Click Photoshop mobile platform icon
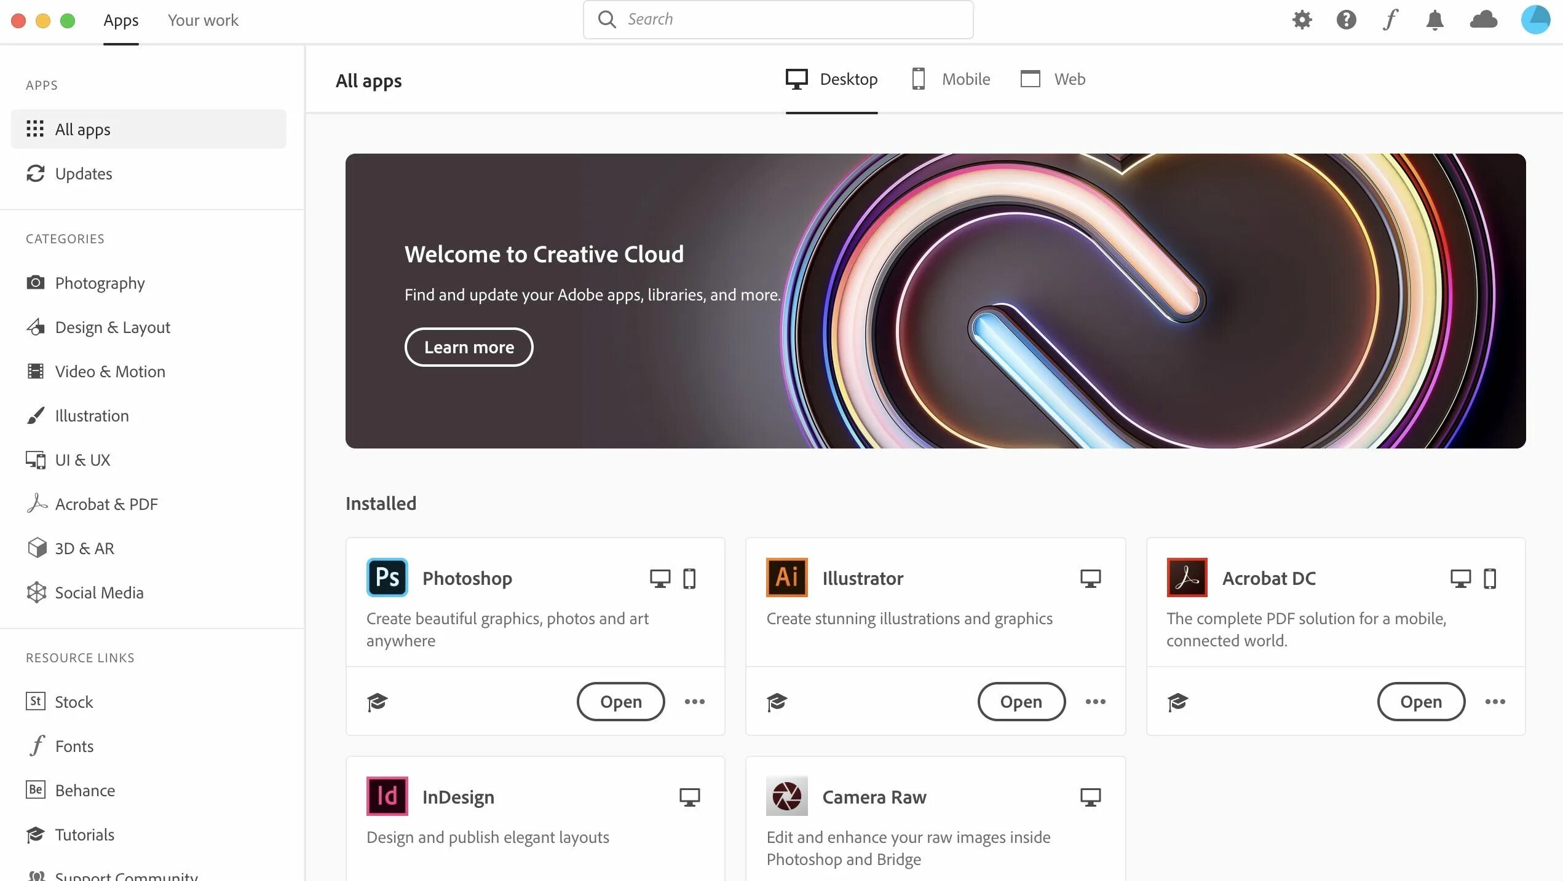This screenshot has height=881, width=1563. pyautogui.click(x=689, y=578)
